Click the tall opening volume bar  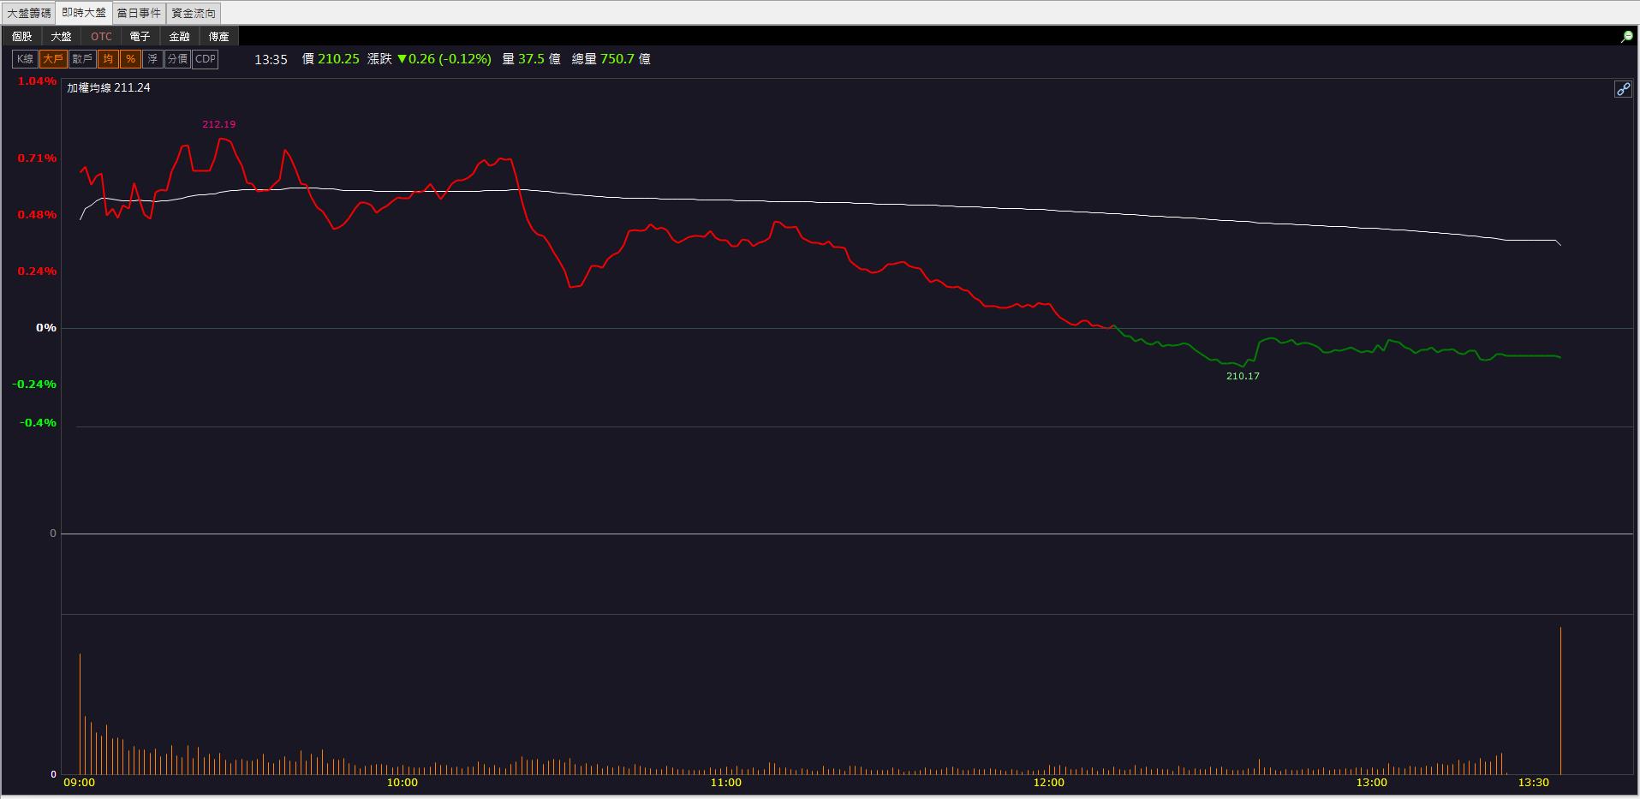[80, 713]
